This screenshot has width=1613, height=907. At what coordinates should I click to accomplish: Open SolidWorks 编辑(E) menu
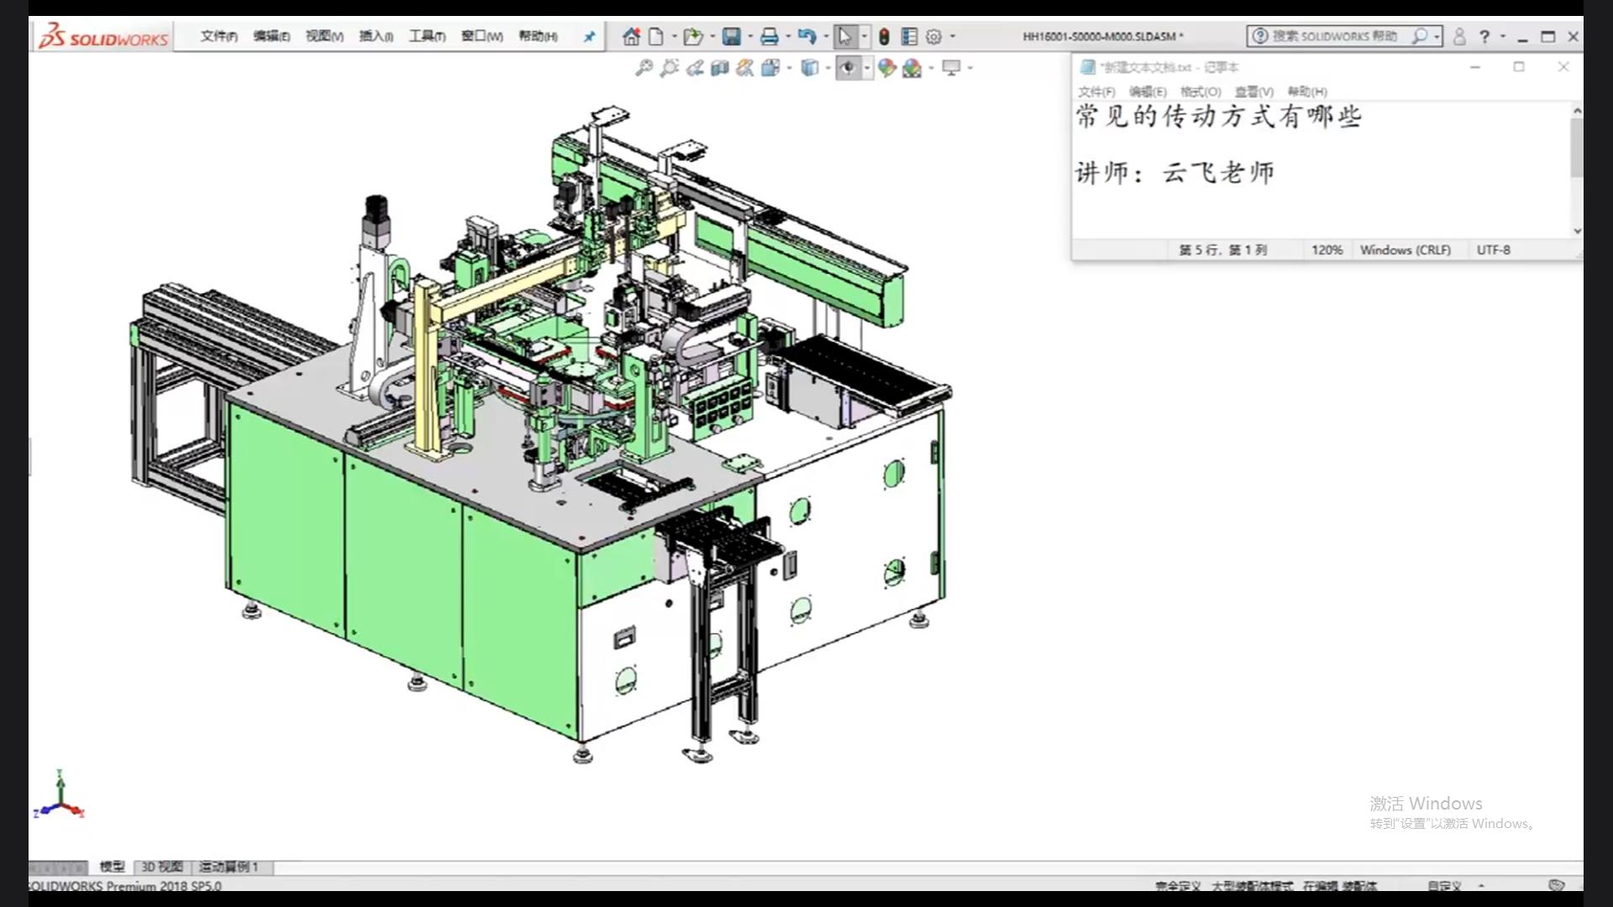pyautogui.click(x=271, y=36)
